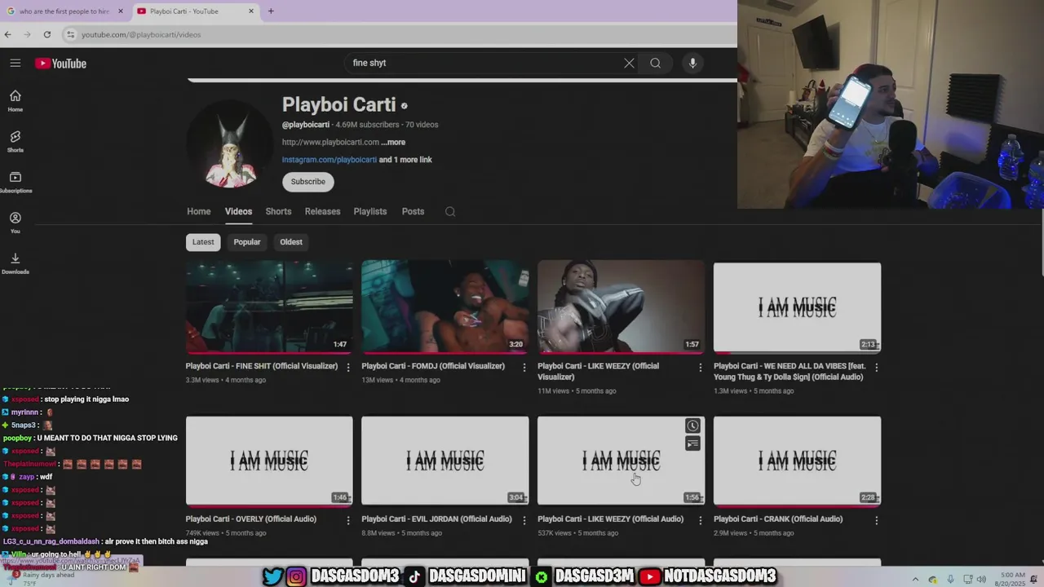Open title 'Playboi Carti - OVERLY (Official Audio)'
Viewport: 1044px width, 587px height.
pos(251,519)
